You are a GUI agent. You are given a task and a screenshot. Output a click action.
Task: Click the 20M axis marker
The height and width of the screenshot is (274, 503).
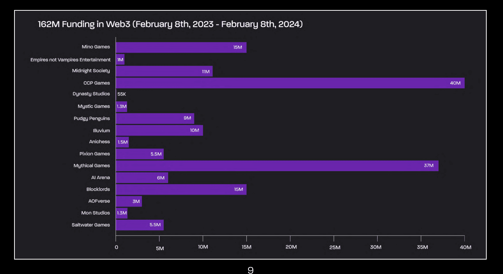(292, 247)
